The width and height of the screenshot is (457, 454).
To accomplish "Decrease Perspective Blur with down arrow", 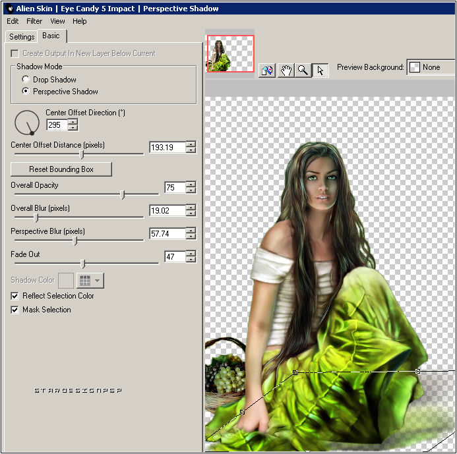I will (191, 237).
